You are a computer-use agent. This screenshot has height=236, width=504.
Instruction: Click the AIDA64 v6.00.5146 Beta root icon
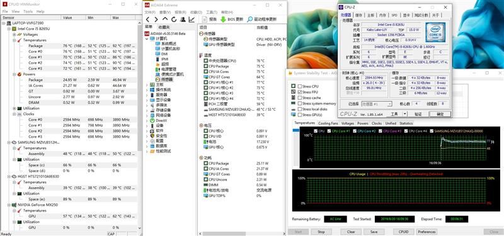(x=147, y=33)
